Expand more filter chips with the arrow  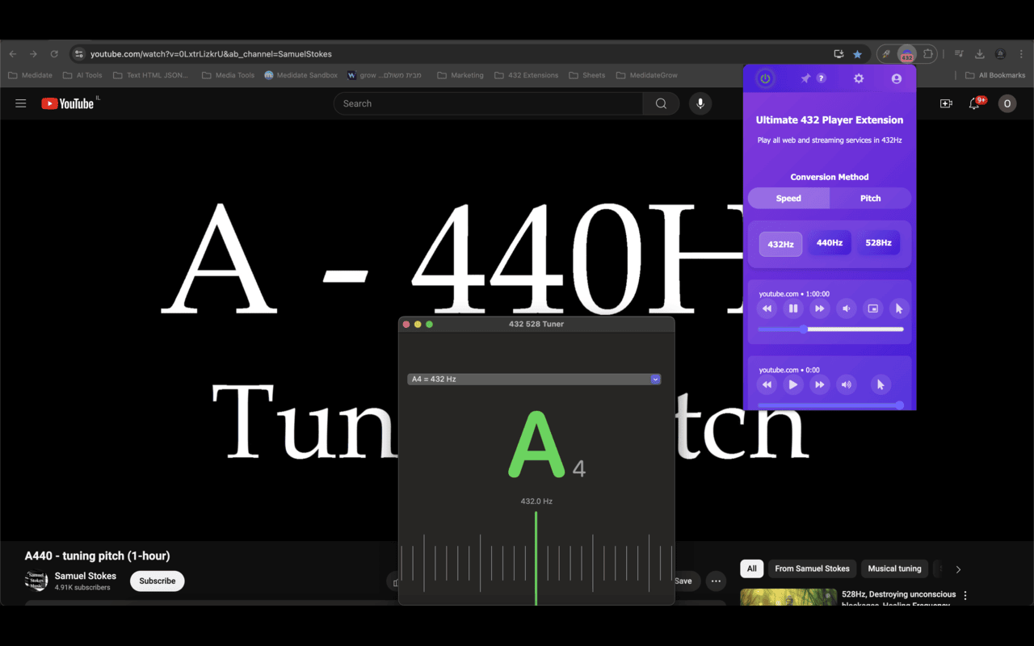coord(958,568)
